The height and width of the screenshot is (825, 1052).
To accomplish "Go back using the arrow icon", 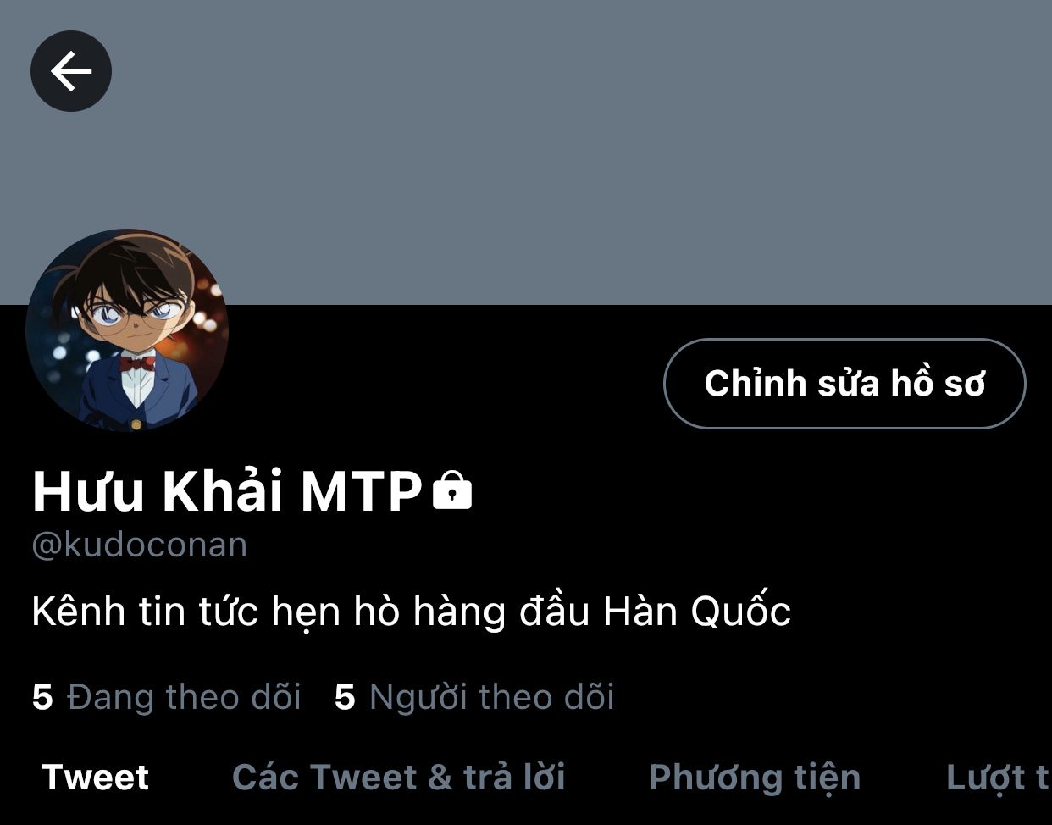I will (71, 71).
